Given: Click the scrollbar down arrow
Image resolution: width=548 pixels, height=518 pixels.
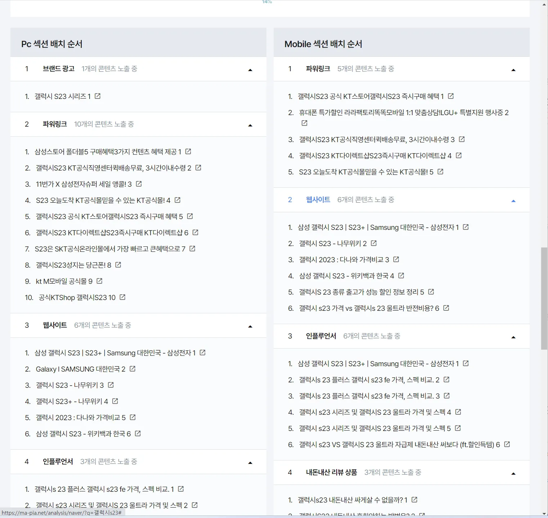Looking at the screenshot, I should coord(544,514).
